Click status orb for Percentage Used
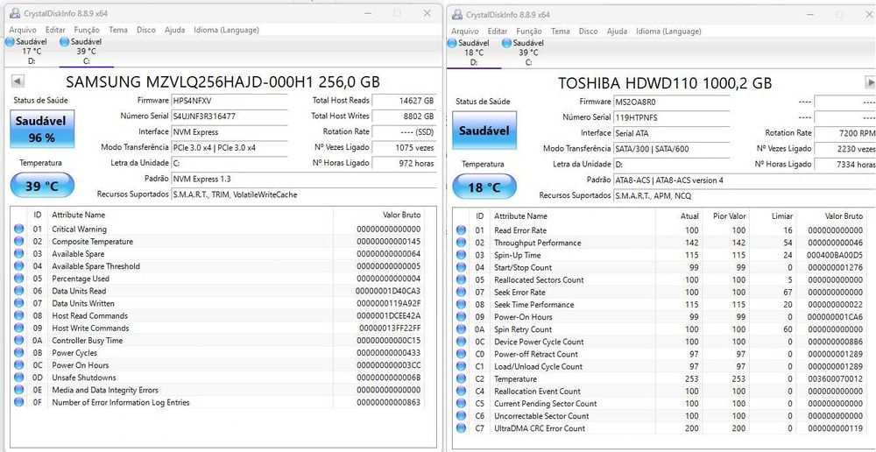The width and height of the screenshot is (876, 452). click(x=19, y=279)
